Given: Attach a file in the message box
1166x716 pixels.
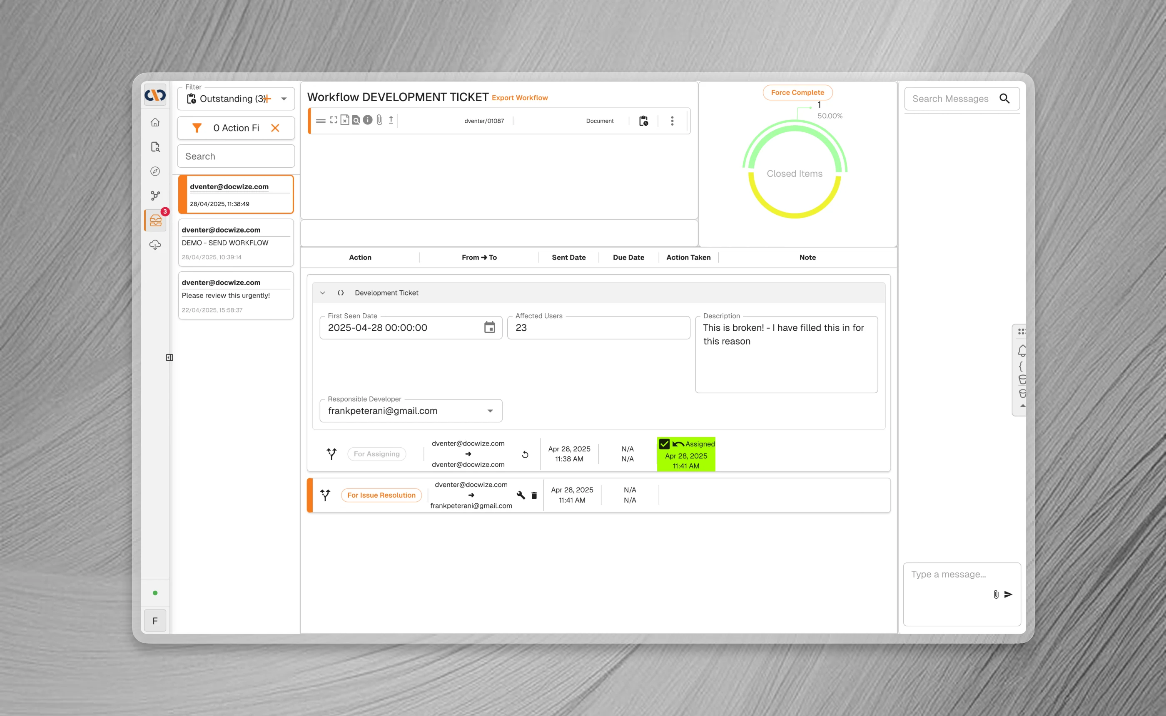Looking at the screenshot, I should (996, 594).
